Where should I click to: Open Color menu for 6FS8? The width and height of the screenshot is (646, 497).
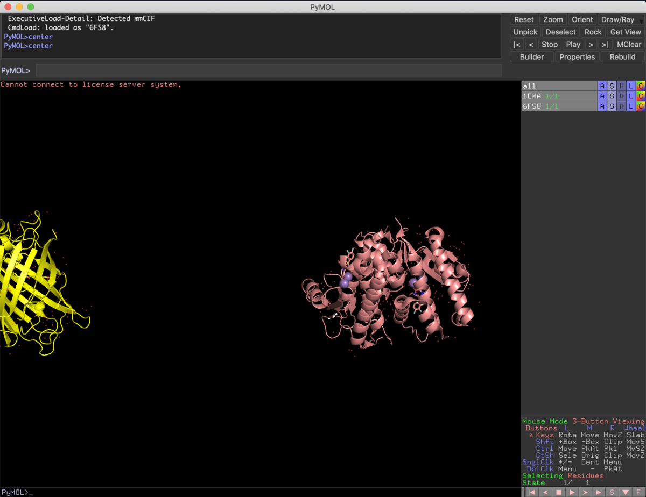641,106
